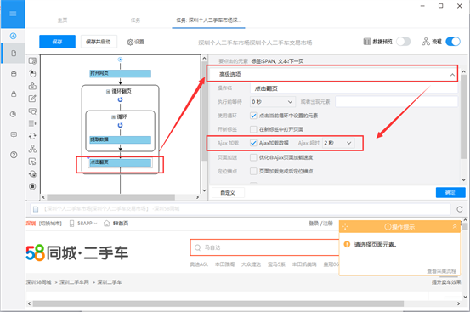Open the message icon in left sidebar

coord(14,134)
